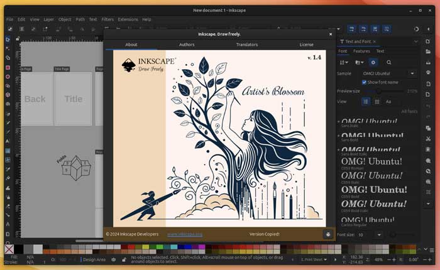
Task: Toggle move patterns with objects button
Action: [387, 29]
